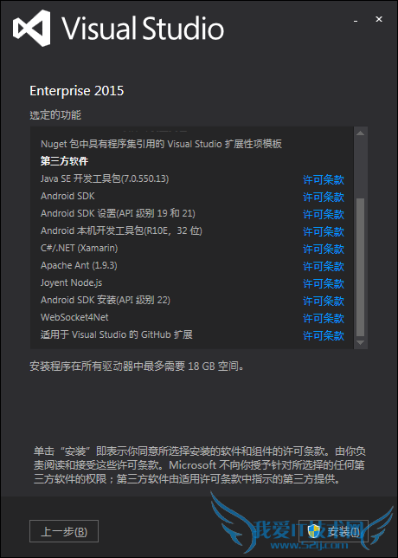Click the scroll down arrow of feature list
This screenshot has width=398, height=558.
tap(360, 342)
